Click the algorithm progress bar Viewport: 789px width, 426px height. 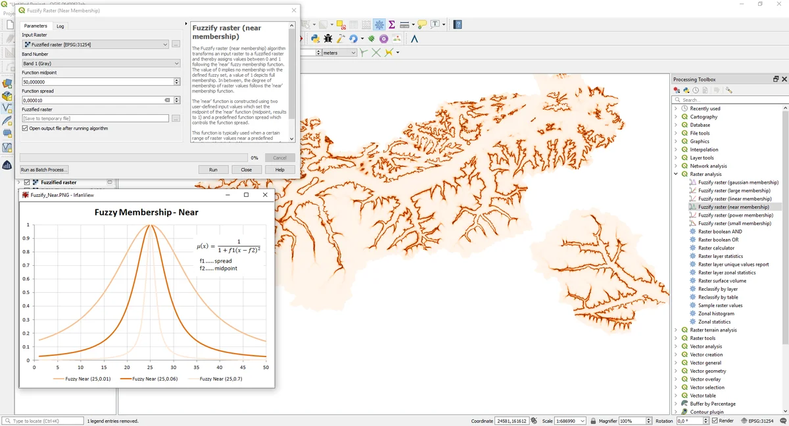click(133, 158)
